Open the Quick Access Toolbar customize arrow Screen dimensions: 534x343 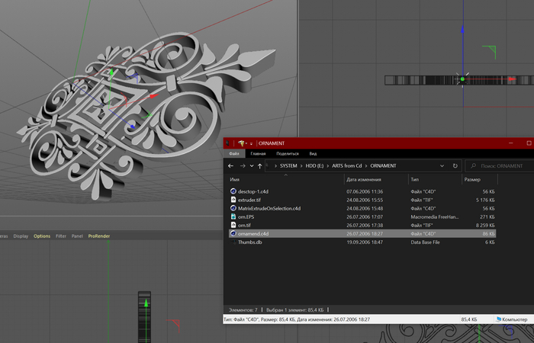[x=251, y=143]
